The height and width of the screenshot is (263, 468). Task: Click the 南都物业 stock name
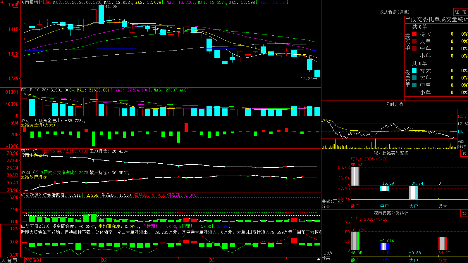click(x=34, y=2)
